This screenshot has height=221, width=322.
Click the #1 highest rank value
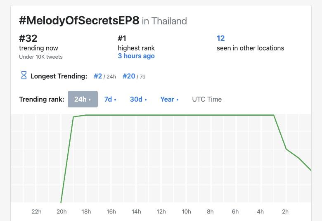click(x=122, y=38)
